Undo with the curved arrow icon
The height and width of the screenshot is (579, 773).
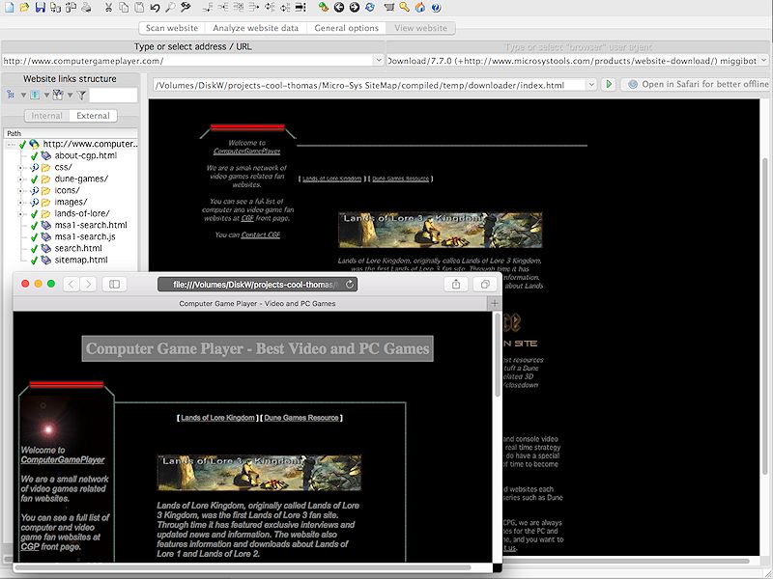(x=155, y=8)
